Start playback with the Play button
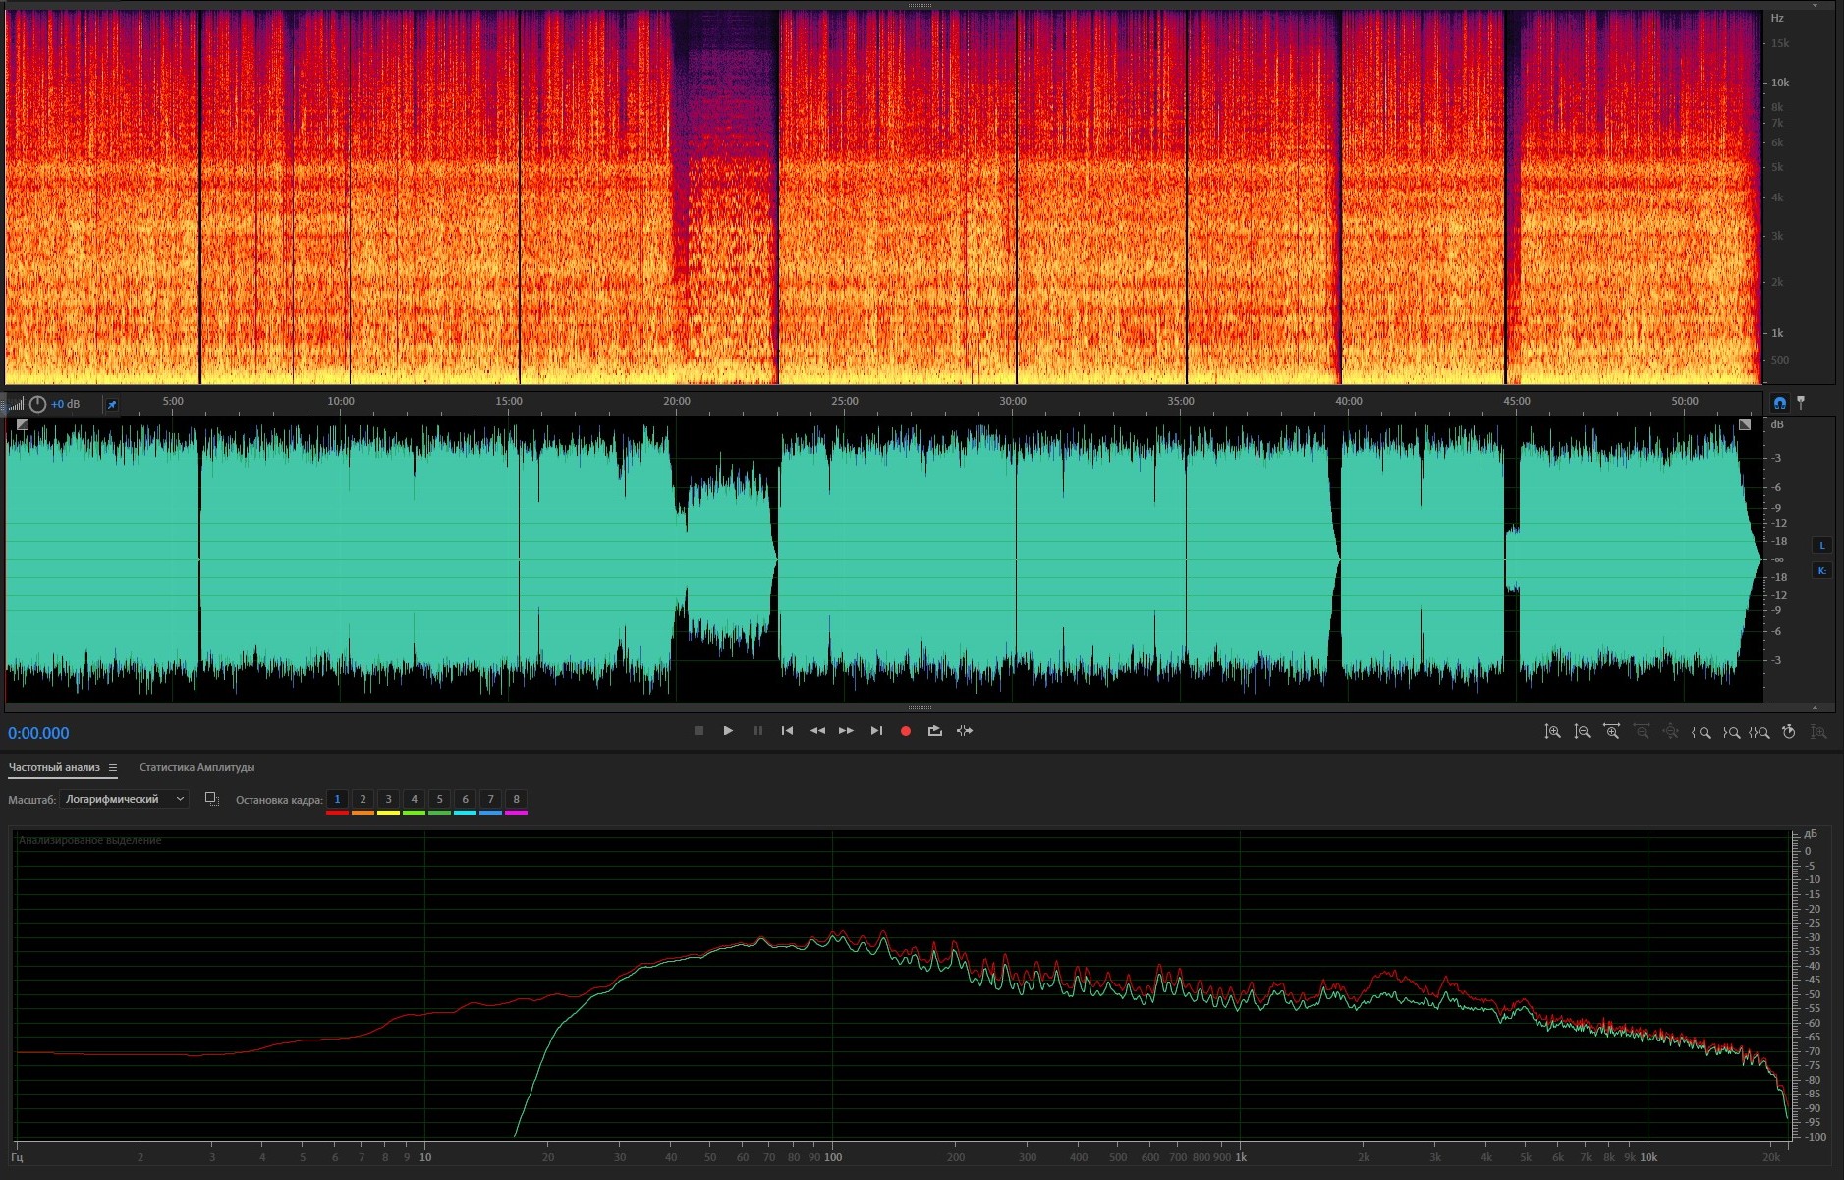 coord(728,731)
